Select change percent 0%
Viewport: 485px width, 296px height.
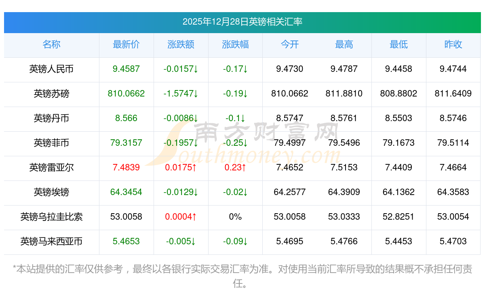click(235, 217)
